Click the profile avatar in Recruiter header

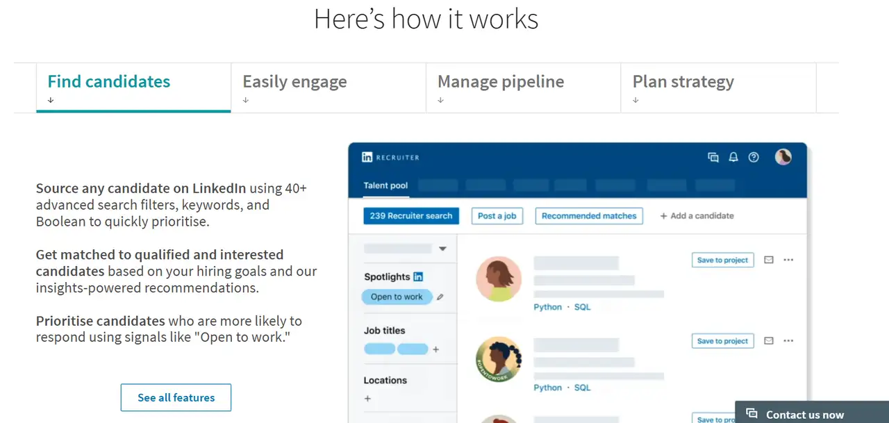pyautogui.click(x=783, y=157)
